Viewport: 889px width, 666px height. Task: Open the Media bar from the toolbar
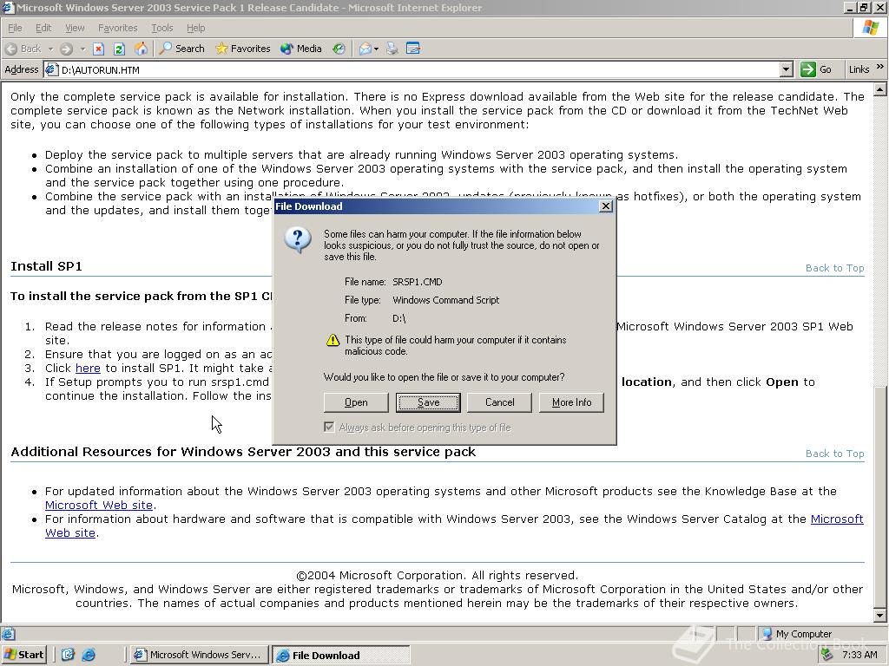tap(301, 49)
